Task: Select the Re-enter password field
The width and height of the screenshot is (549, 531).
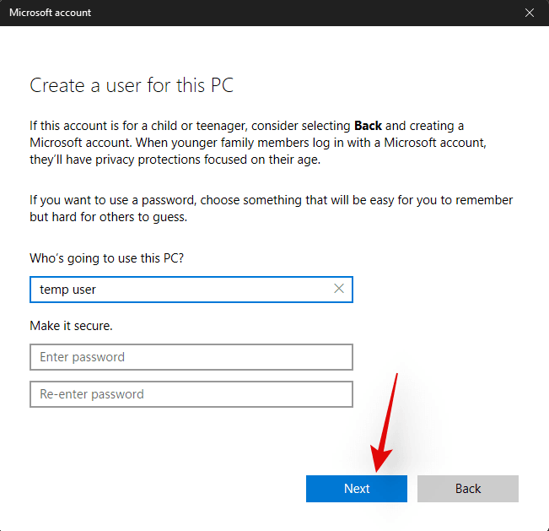Action: point(191,394)
